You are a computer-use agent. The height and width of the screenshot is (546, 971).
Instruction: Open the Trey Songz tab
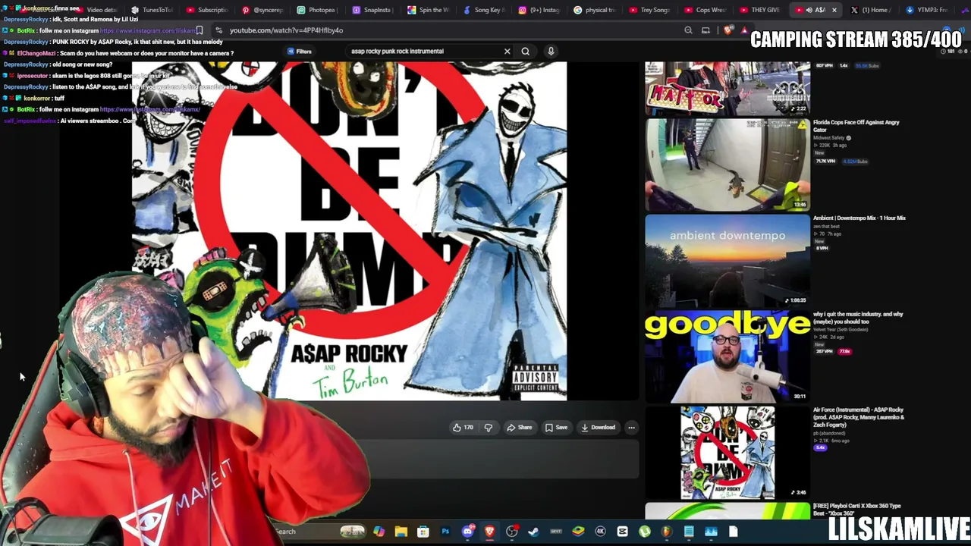click(649, 10)
